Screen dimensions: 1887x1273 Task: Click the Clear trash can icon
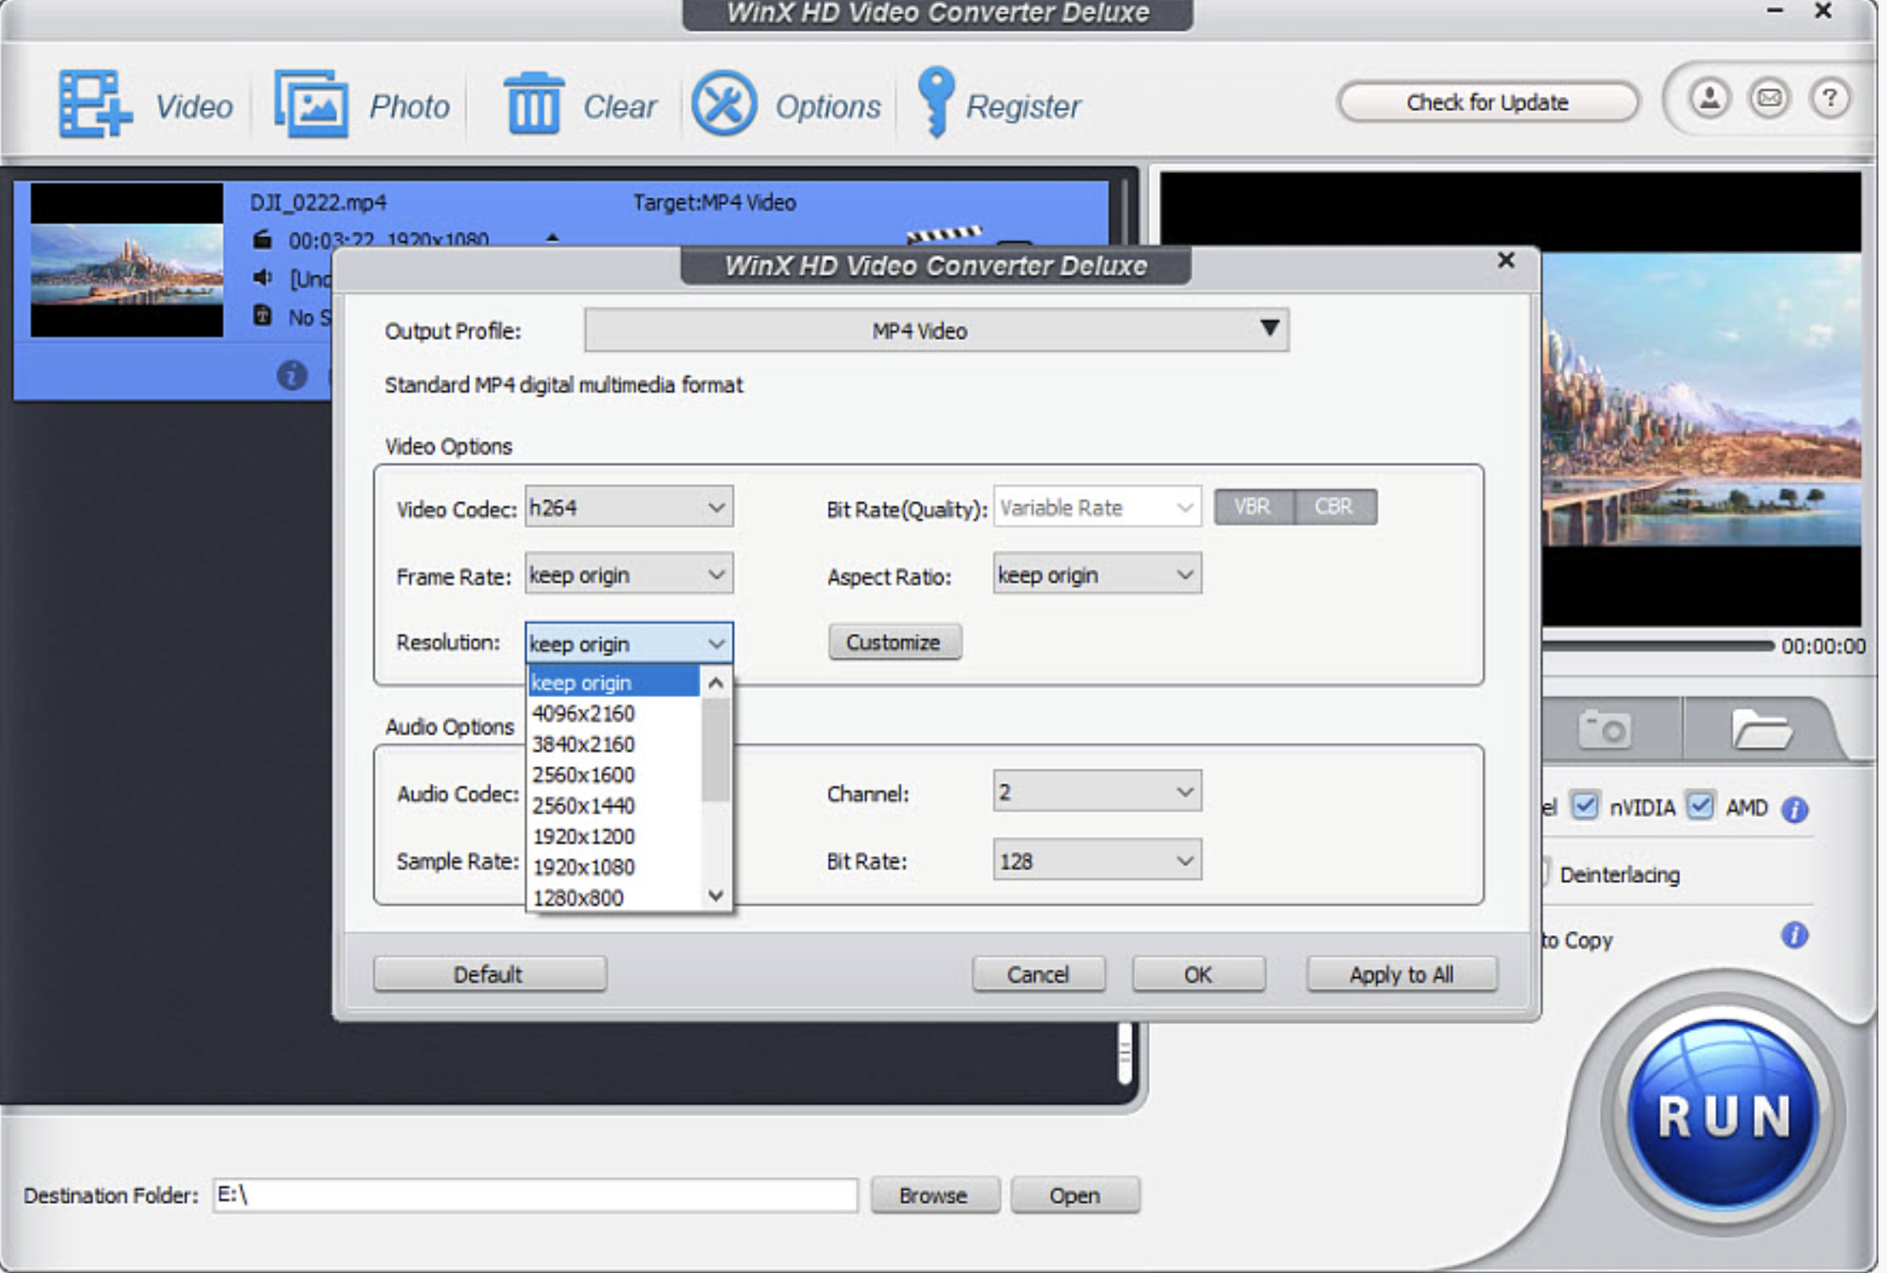[533, 104]
